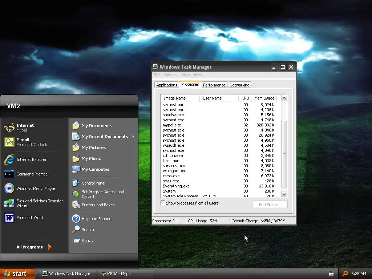Sort by User Name column header
Viewport: 372px width, 279px height.
[219, 98]
